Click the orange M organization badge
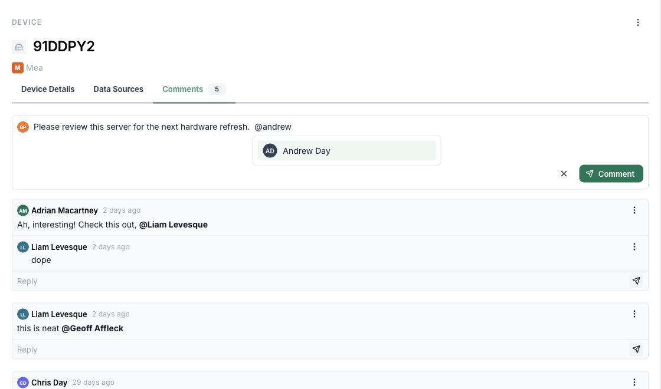Viewport: 661px width, 389px height. click(x=18, y=68)
